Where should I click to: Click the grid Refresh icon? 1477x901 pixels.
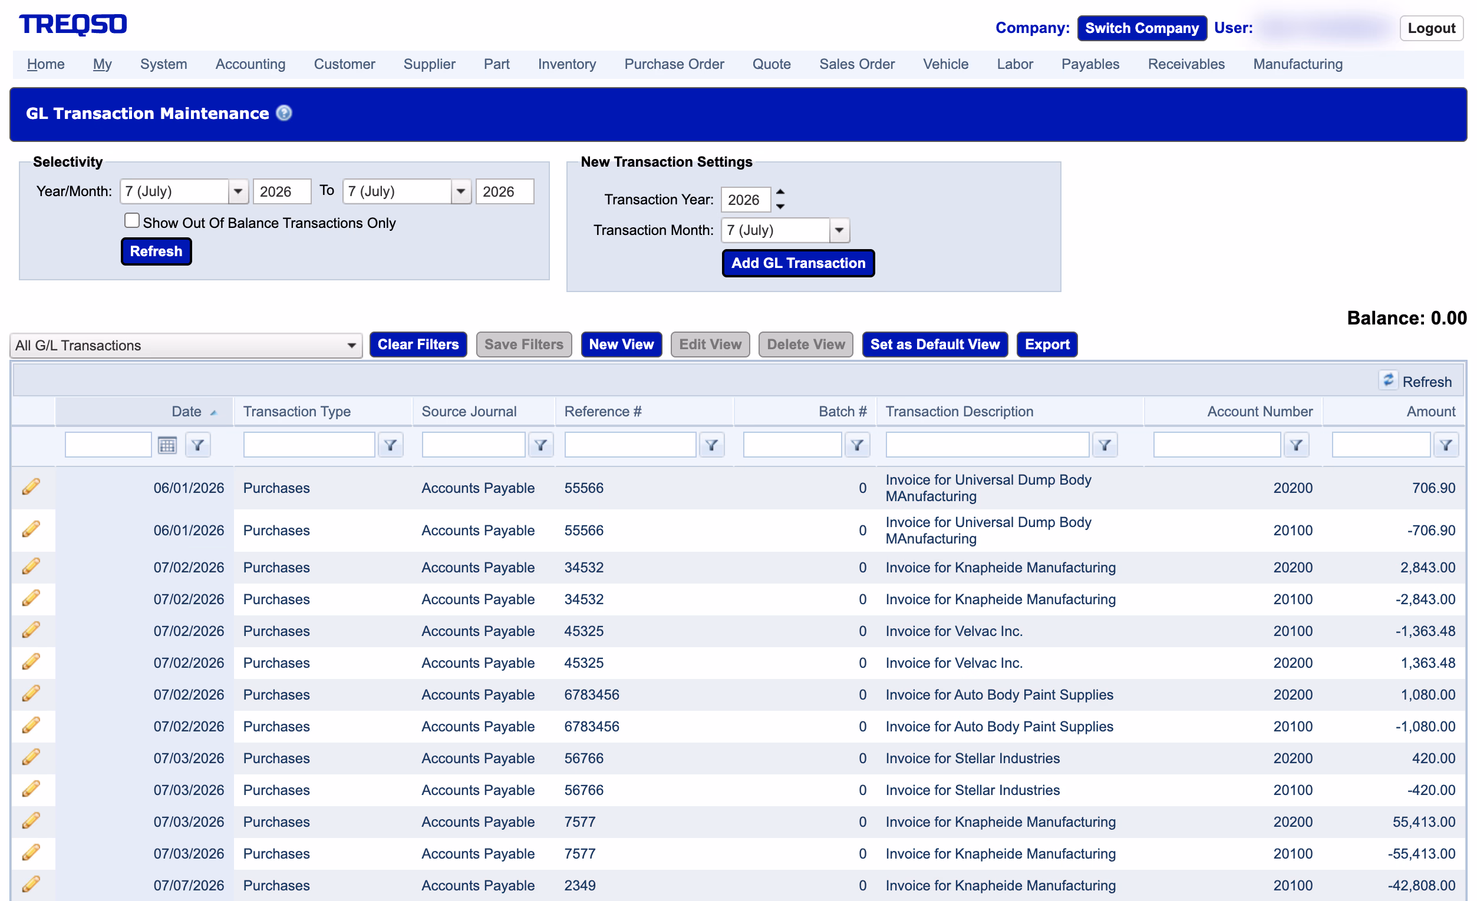(x=1388, y=380)
